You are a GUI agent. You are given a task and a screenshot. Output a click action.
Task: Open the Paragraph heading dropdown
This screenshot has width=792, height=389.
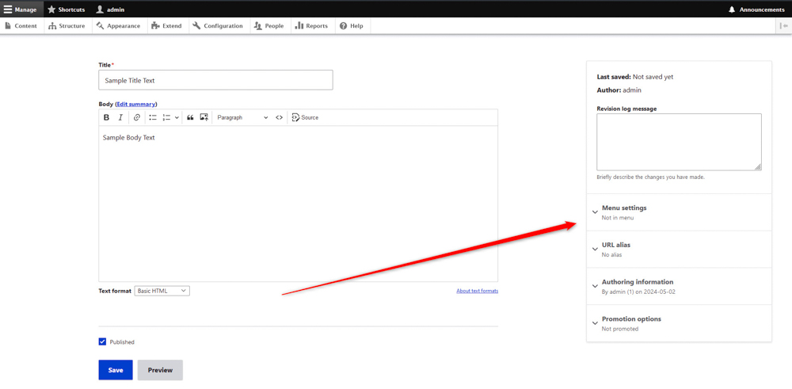coord(242,117)
